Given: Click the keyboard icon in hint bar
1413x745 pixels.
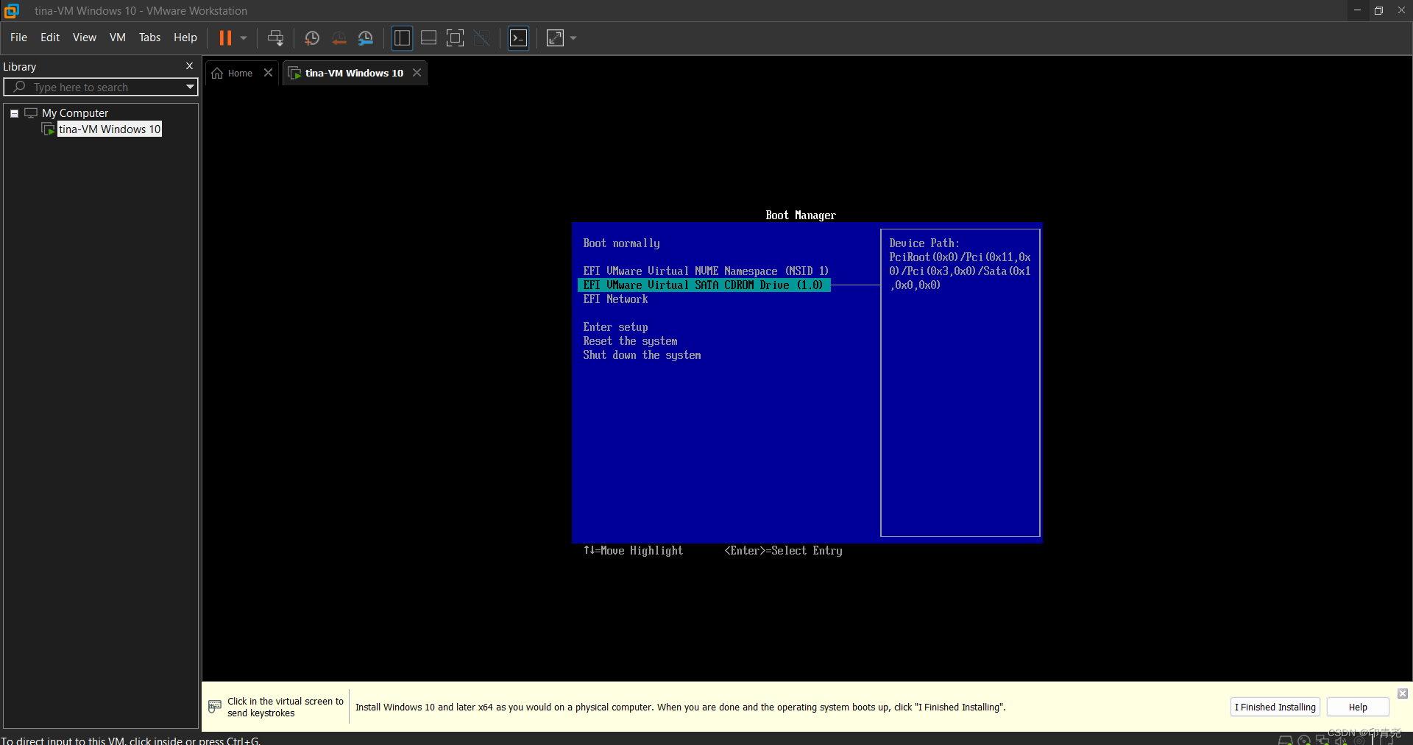Looking at the screenshot, I should [x=215, y=707].
